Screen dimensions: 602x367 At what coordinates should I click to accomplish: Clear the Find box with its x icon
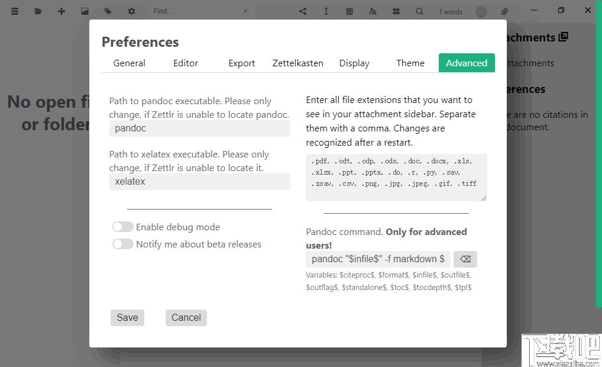click(x=245, y=11)
